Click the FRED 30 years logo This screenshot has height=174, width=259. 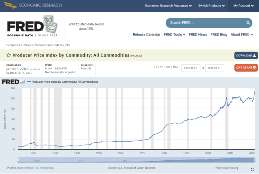[x=32, y=26]
